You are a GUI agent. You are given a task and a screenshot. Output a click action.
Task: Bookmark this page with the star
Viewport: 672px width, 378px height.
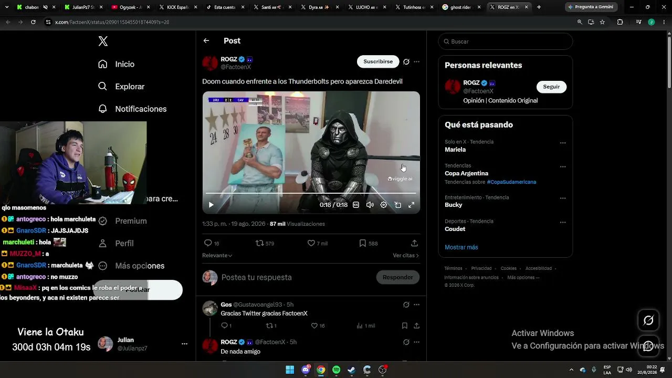pos(602,22)
